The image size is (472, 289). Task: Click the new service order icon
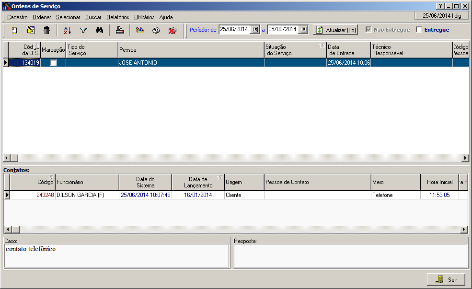tap(14, 30)
